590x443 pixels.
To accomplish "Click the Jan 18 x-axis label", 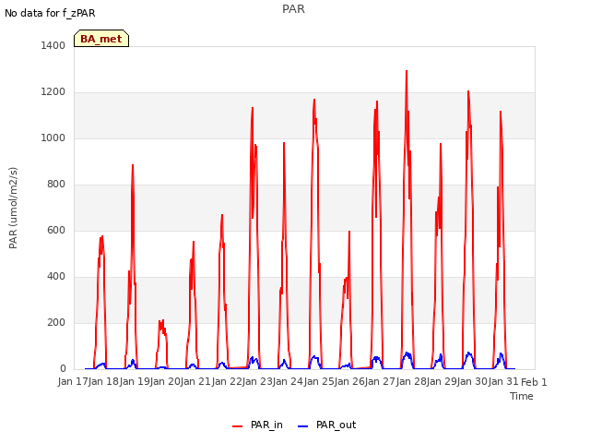I will pyautogui.click(x=104, y=381).
